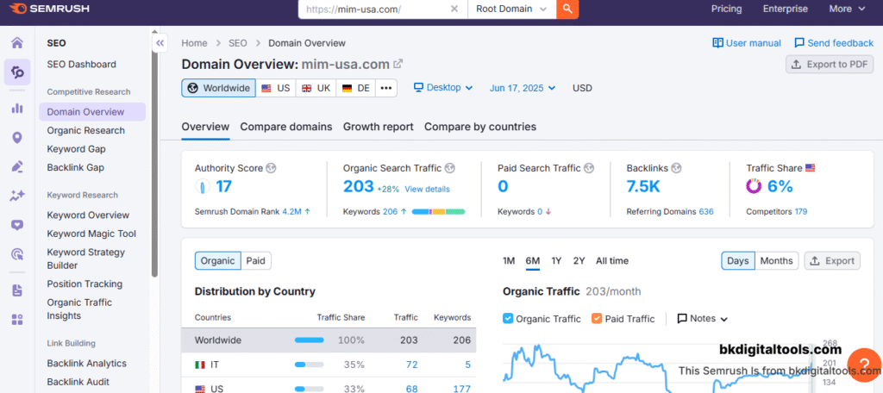Open the More menu in header
The height and width of the screenshot is (393, 883).
pyautogui.click(x=847, y=9)
